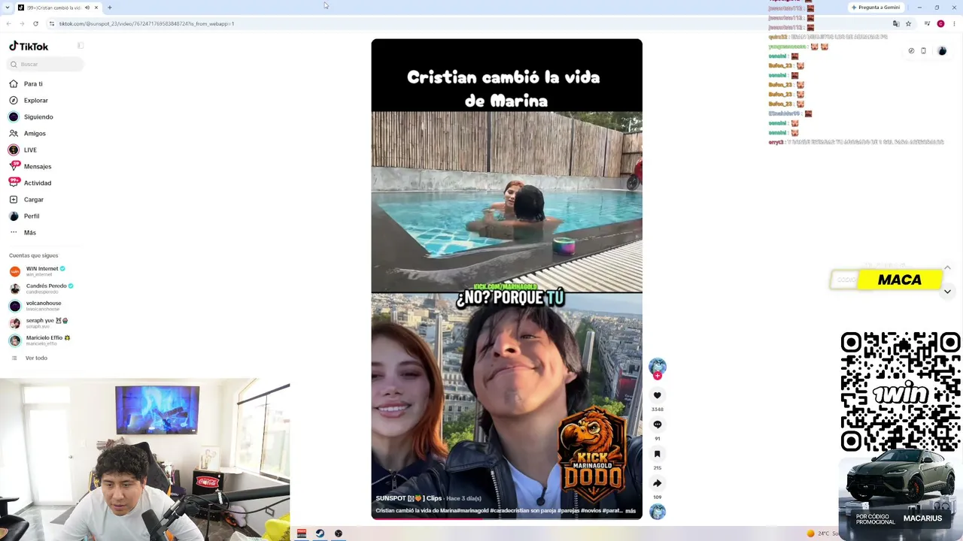Share the video with the arrow icon
Screen dimensions: 963x541
[658, 483]
